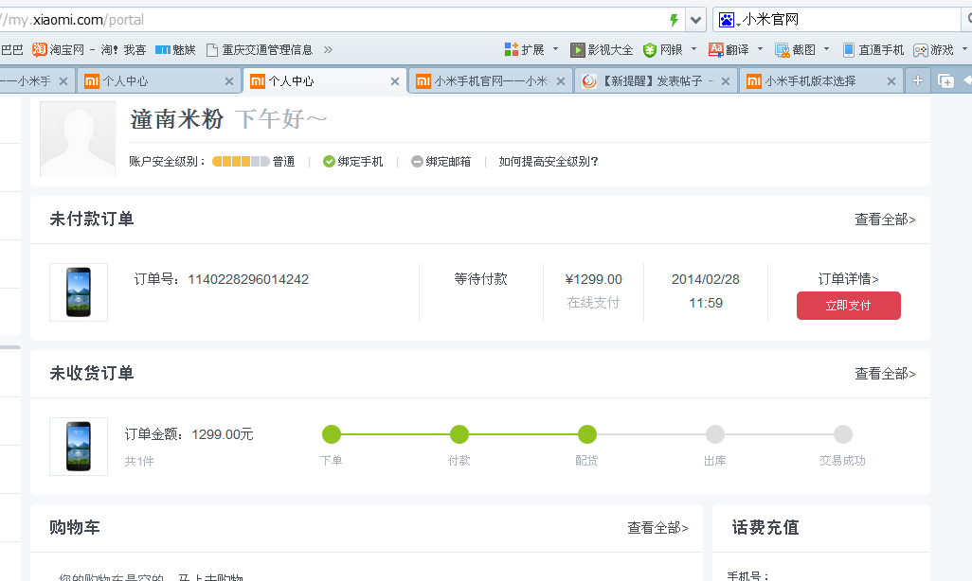
Task: Click the tab list windows icon
Action: 946,81
